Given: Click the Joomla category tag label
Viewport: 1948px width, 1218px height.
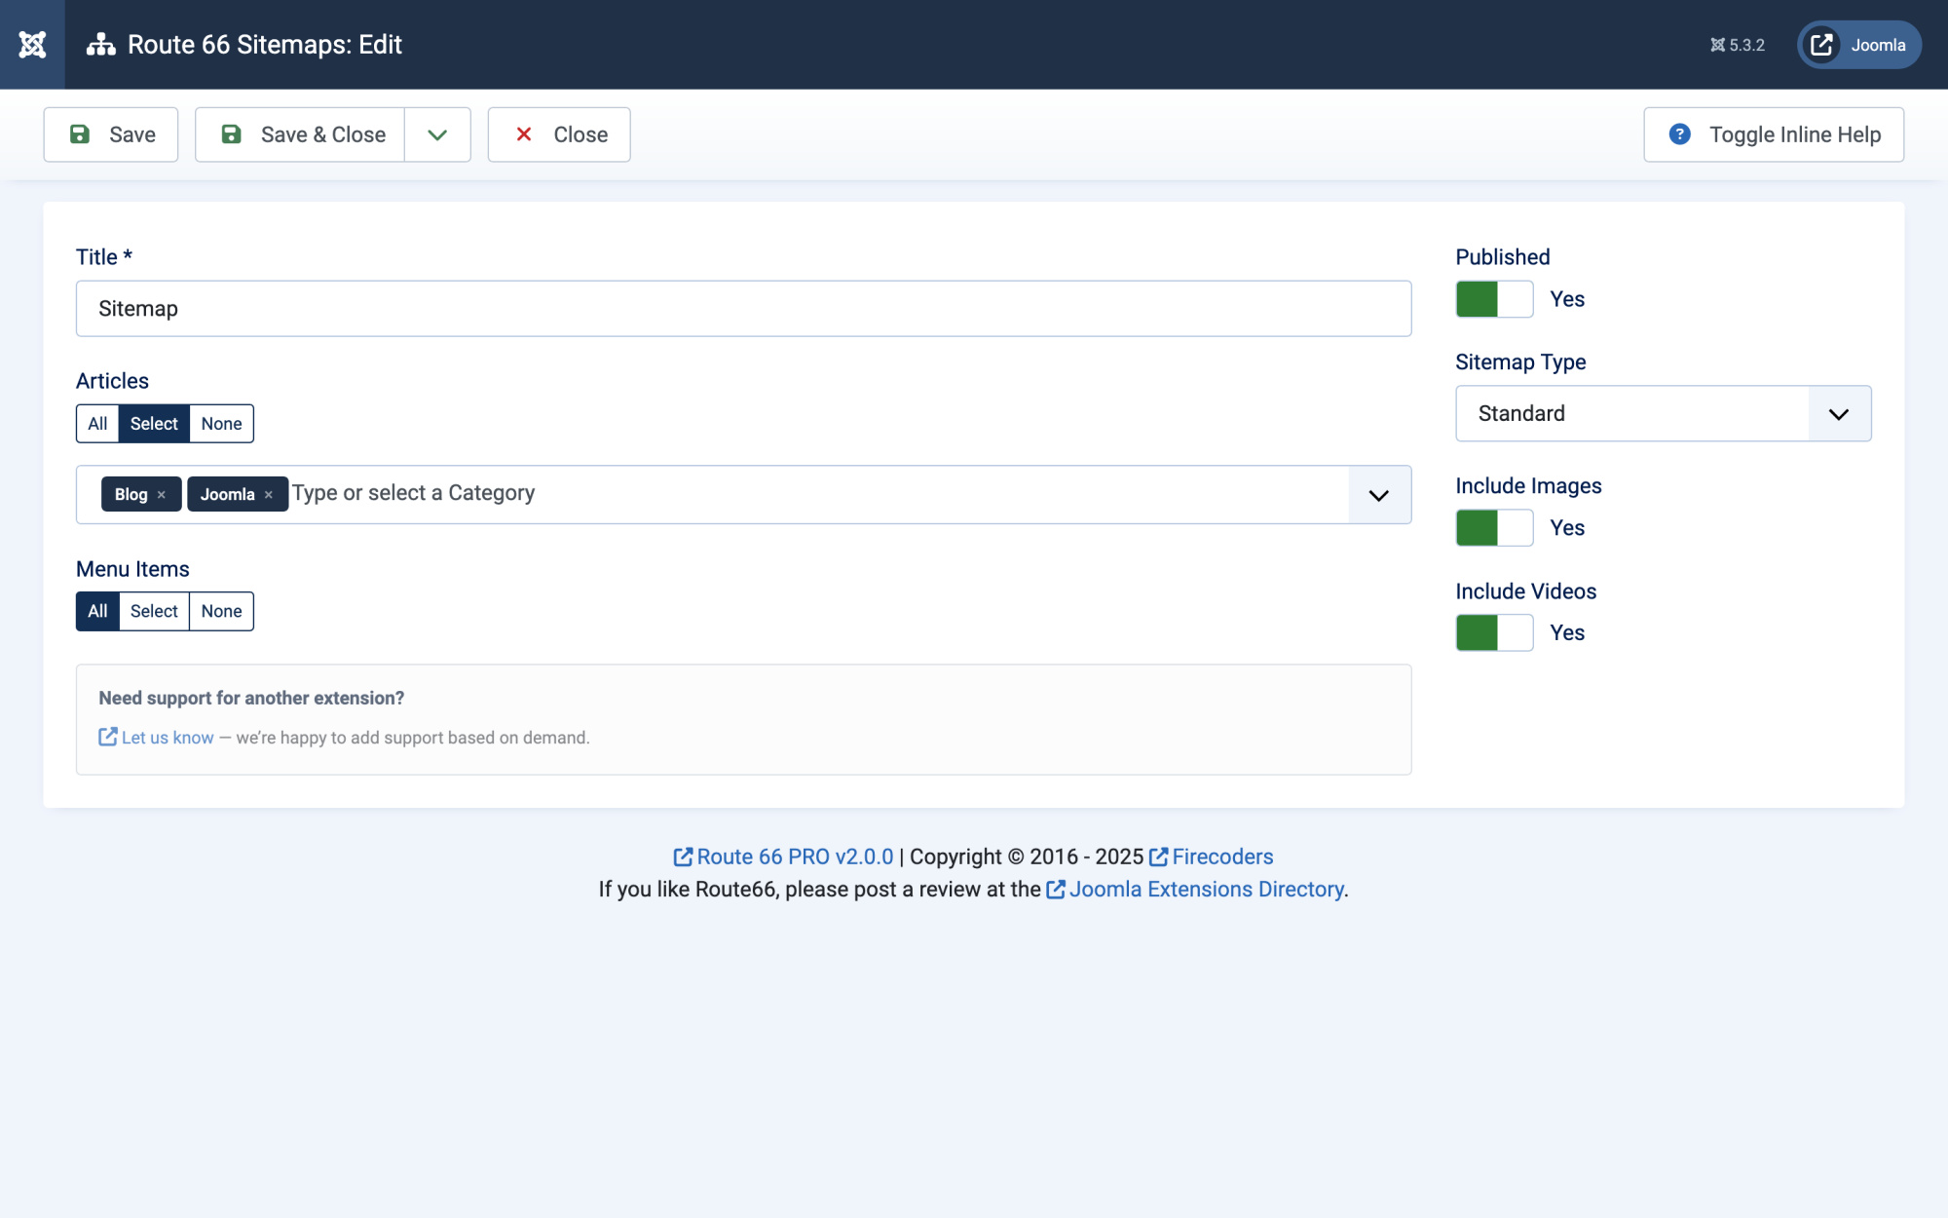Looking at the screenshot, I should click(227, 495).
